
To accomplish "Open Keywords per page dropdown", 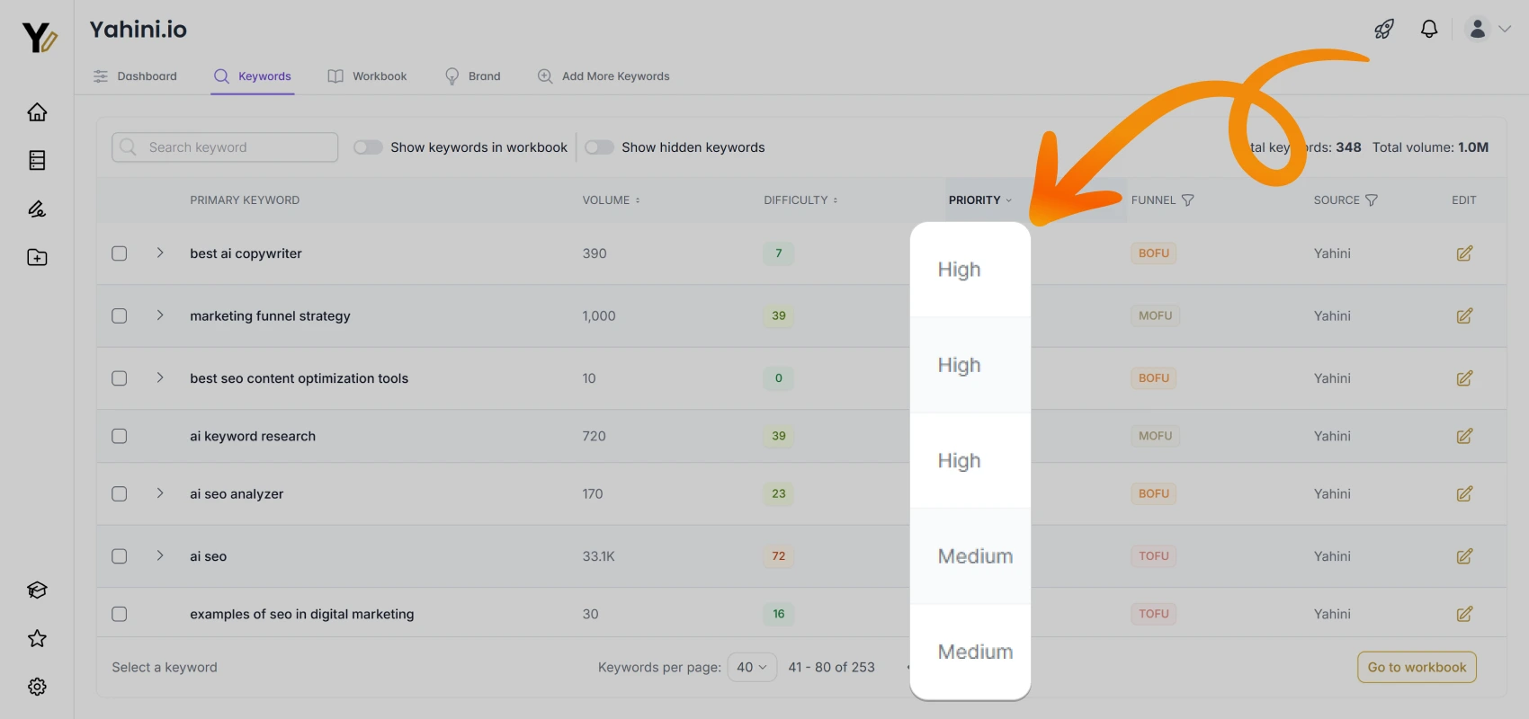I will [752, 667].
